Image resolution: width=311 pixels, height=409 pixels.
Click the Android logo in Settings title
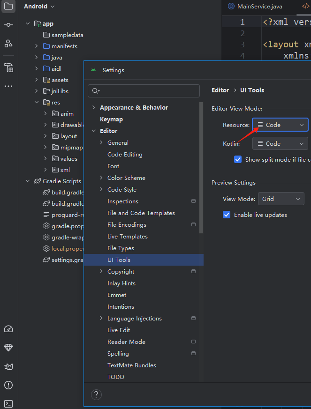93,70
